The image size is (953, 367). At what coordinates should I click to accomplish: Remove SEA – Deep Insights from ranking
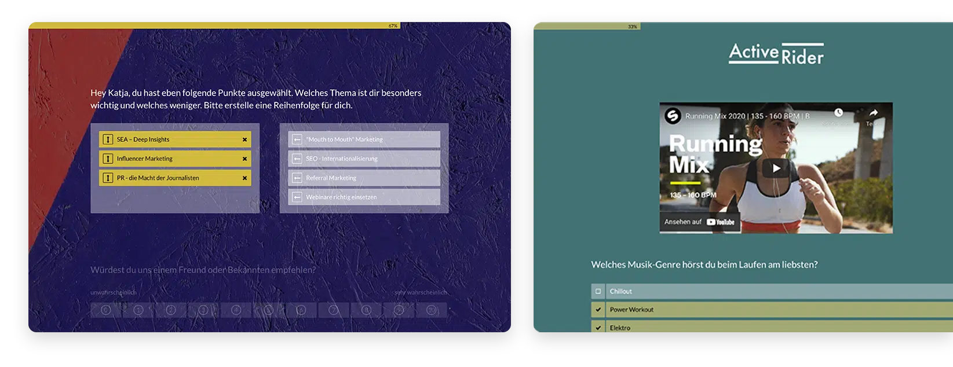click(244, 140)
